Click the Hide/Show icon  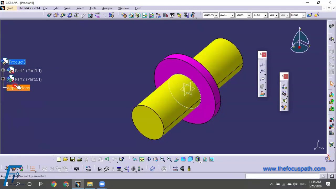coord(205,159)
